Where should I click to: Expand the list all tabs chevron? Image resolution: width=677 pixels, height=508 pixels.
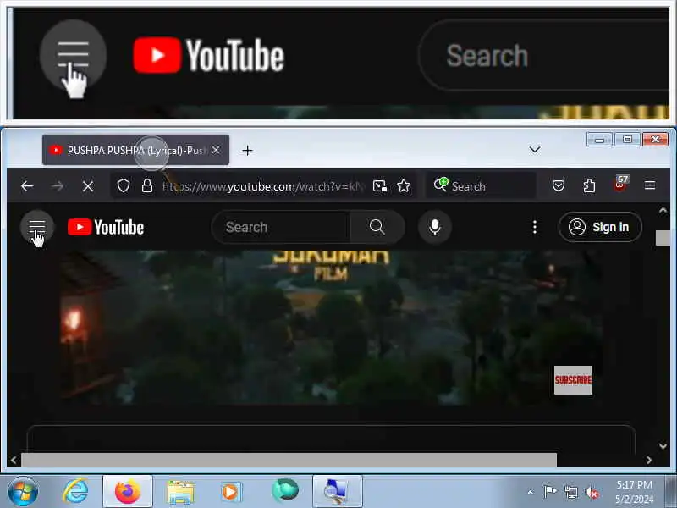(535, 150)
